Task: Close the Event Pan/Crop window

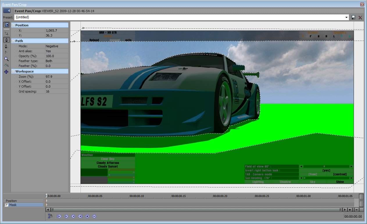Action: 362,4
